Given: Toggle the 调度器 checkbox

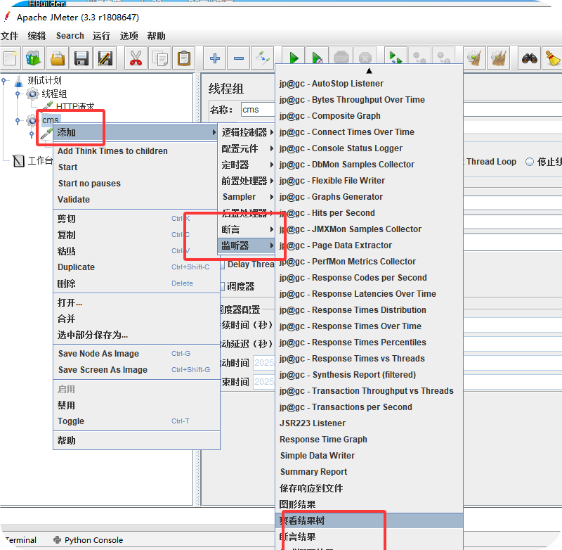Looking at the screenshot, I should point(222,286).
